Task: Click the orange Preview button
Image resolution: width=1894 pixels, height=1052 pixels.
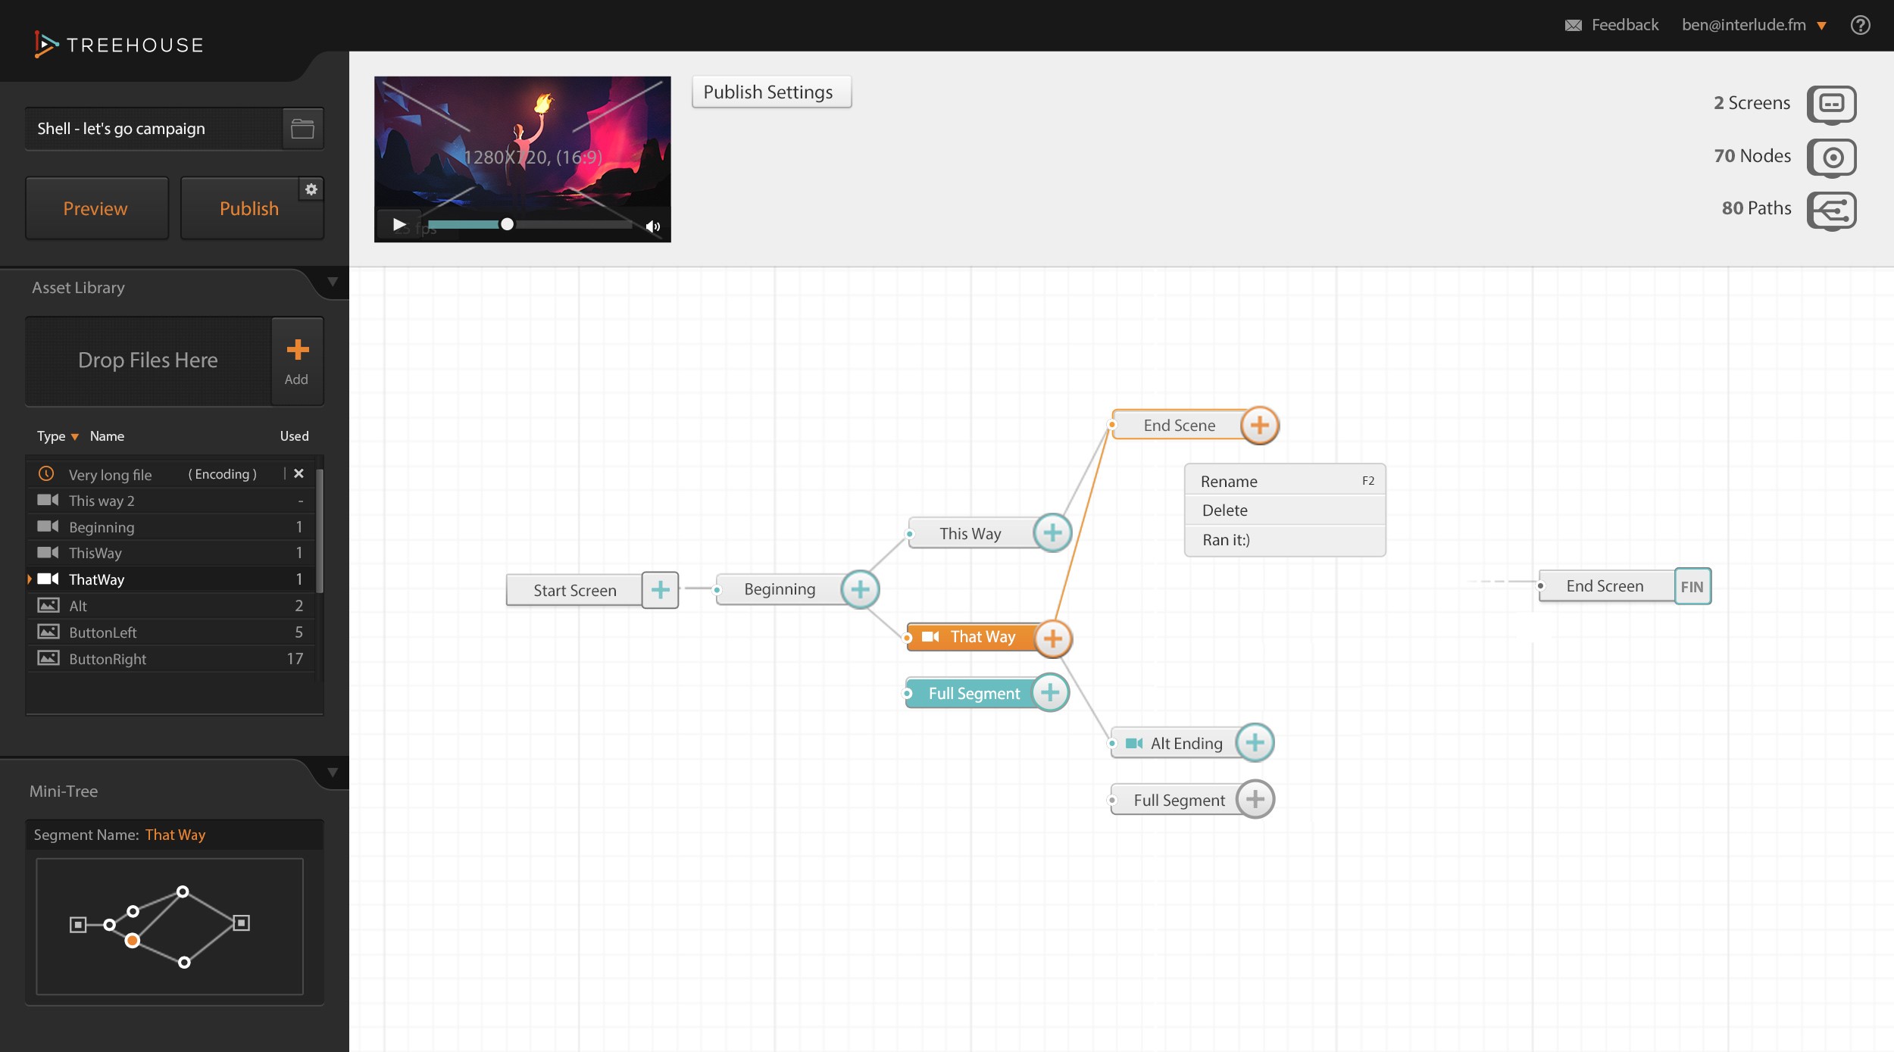Action: 96,209
